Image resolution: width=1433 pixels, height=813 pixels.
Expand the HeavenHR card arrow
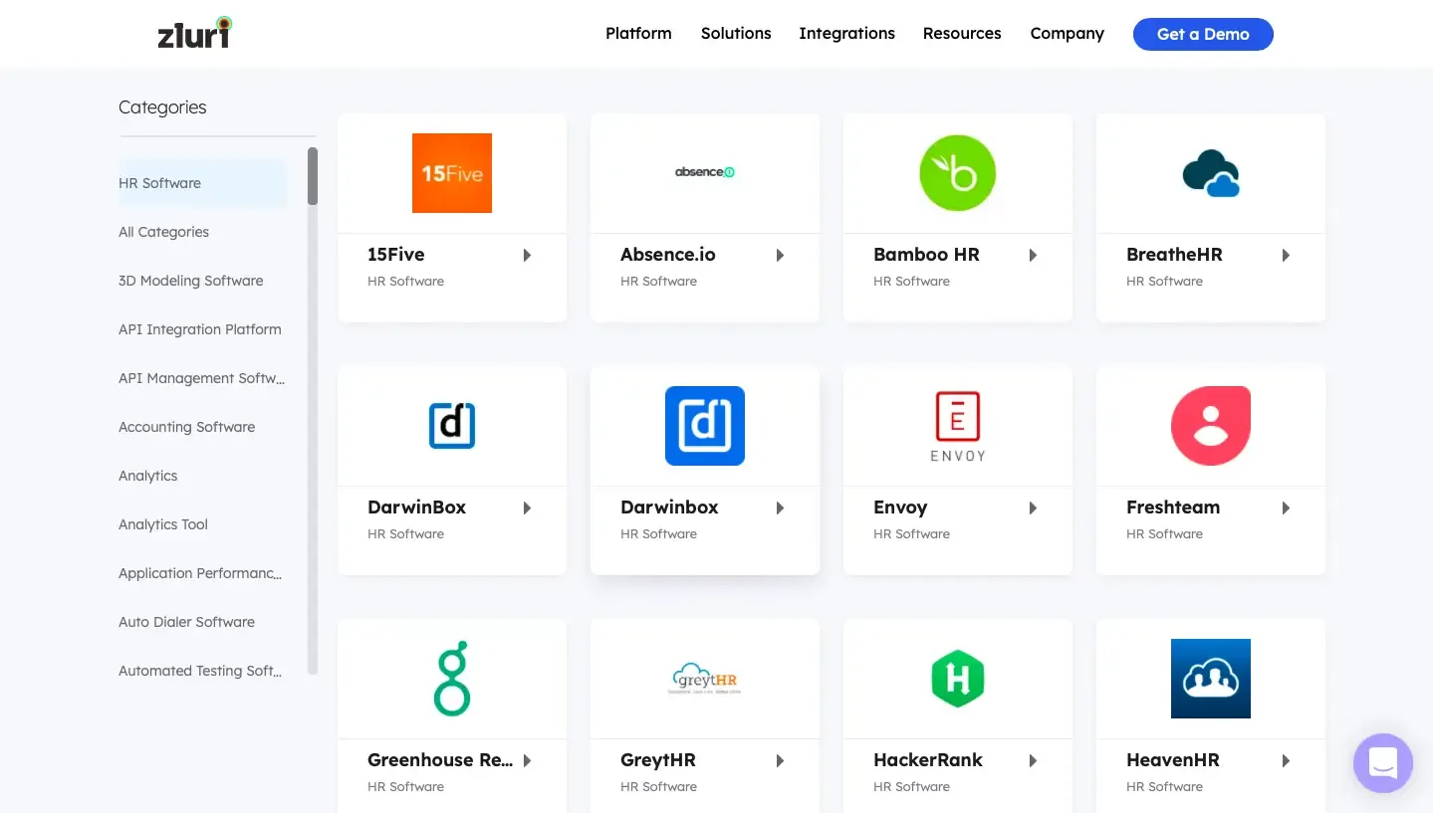tap(1287, 761)
